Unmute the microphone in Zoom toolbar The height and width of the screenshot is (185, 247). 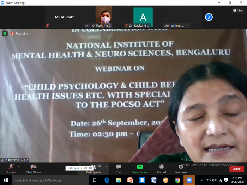(11, 169)
